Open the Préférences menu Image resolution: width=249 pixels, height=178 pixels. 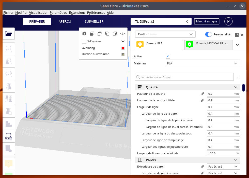click(x=96, y=12)
